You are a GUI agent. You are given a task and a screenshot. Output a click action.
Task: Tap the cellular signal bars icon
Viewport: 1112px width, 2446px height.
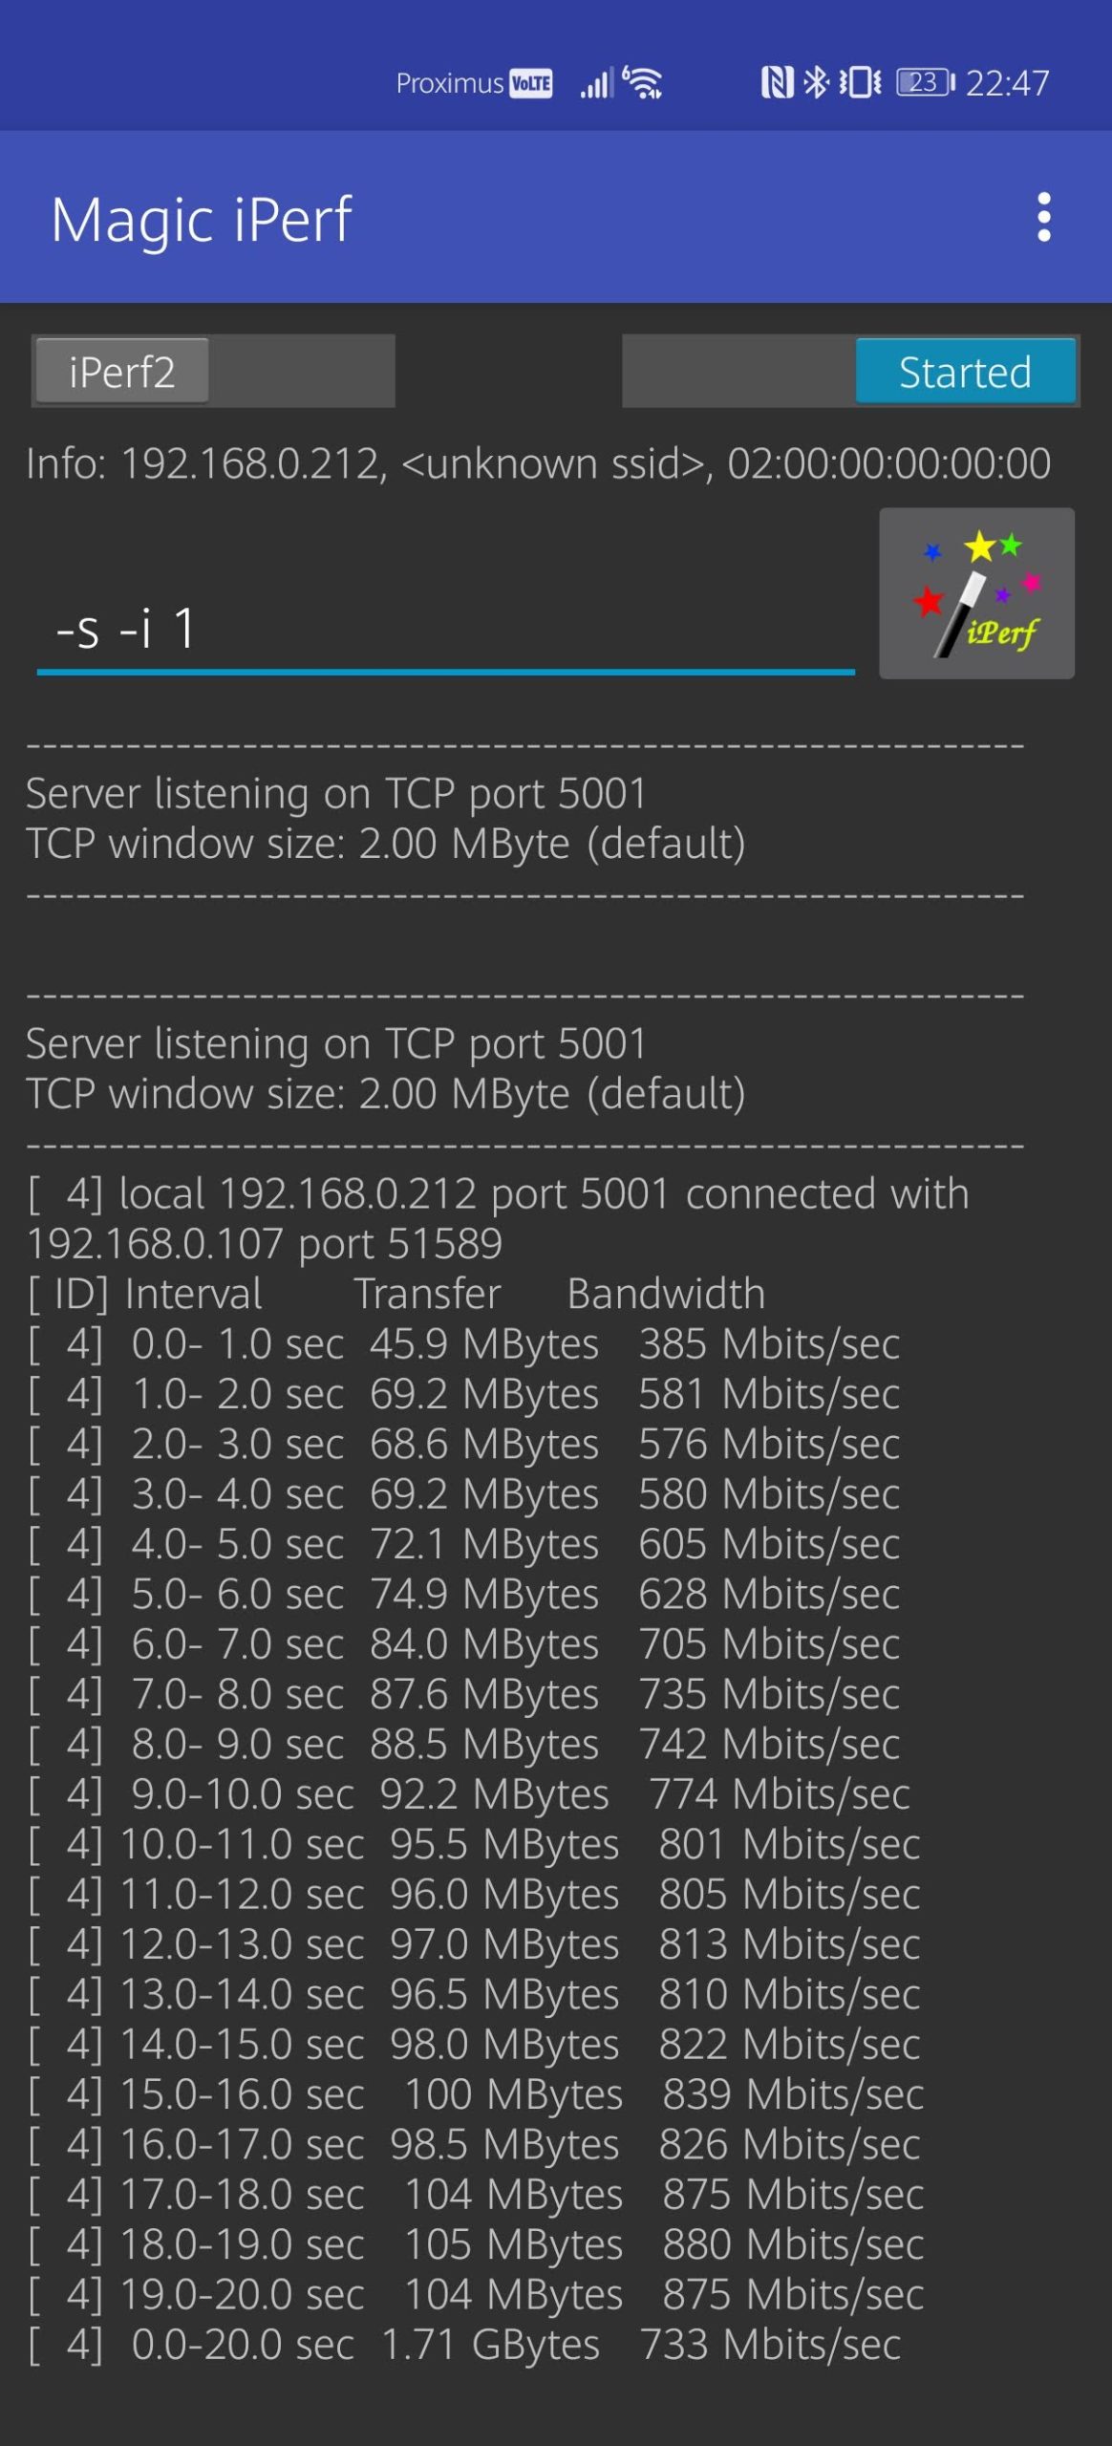596,84
